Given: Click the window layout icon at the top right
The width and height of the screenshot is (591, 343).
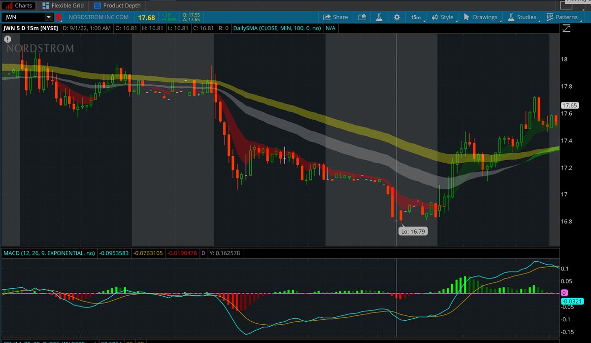Looking at the screenshot, I should [565, 6].
